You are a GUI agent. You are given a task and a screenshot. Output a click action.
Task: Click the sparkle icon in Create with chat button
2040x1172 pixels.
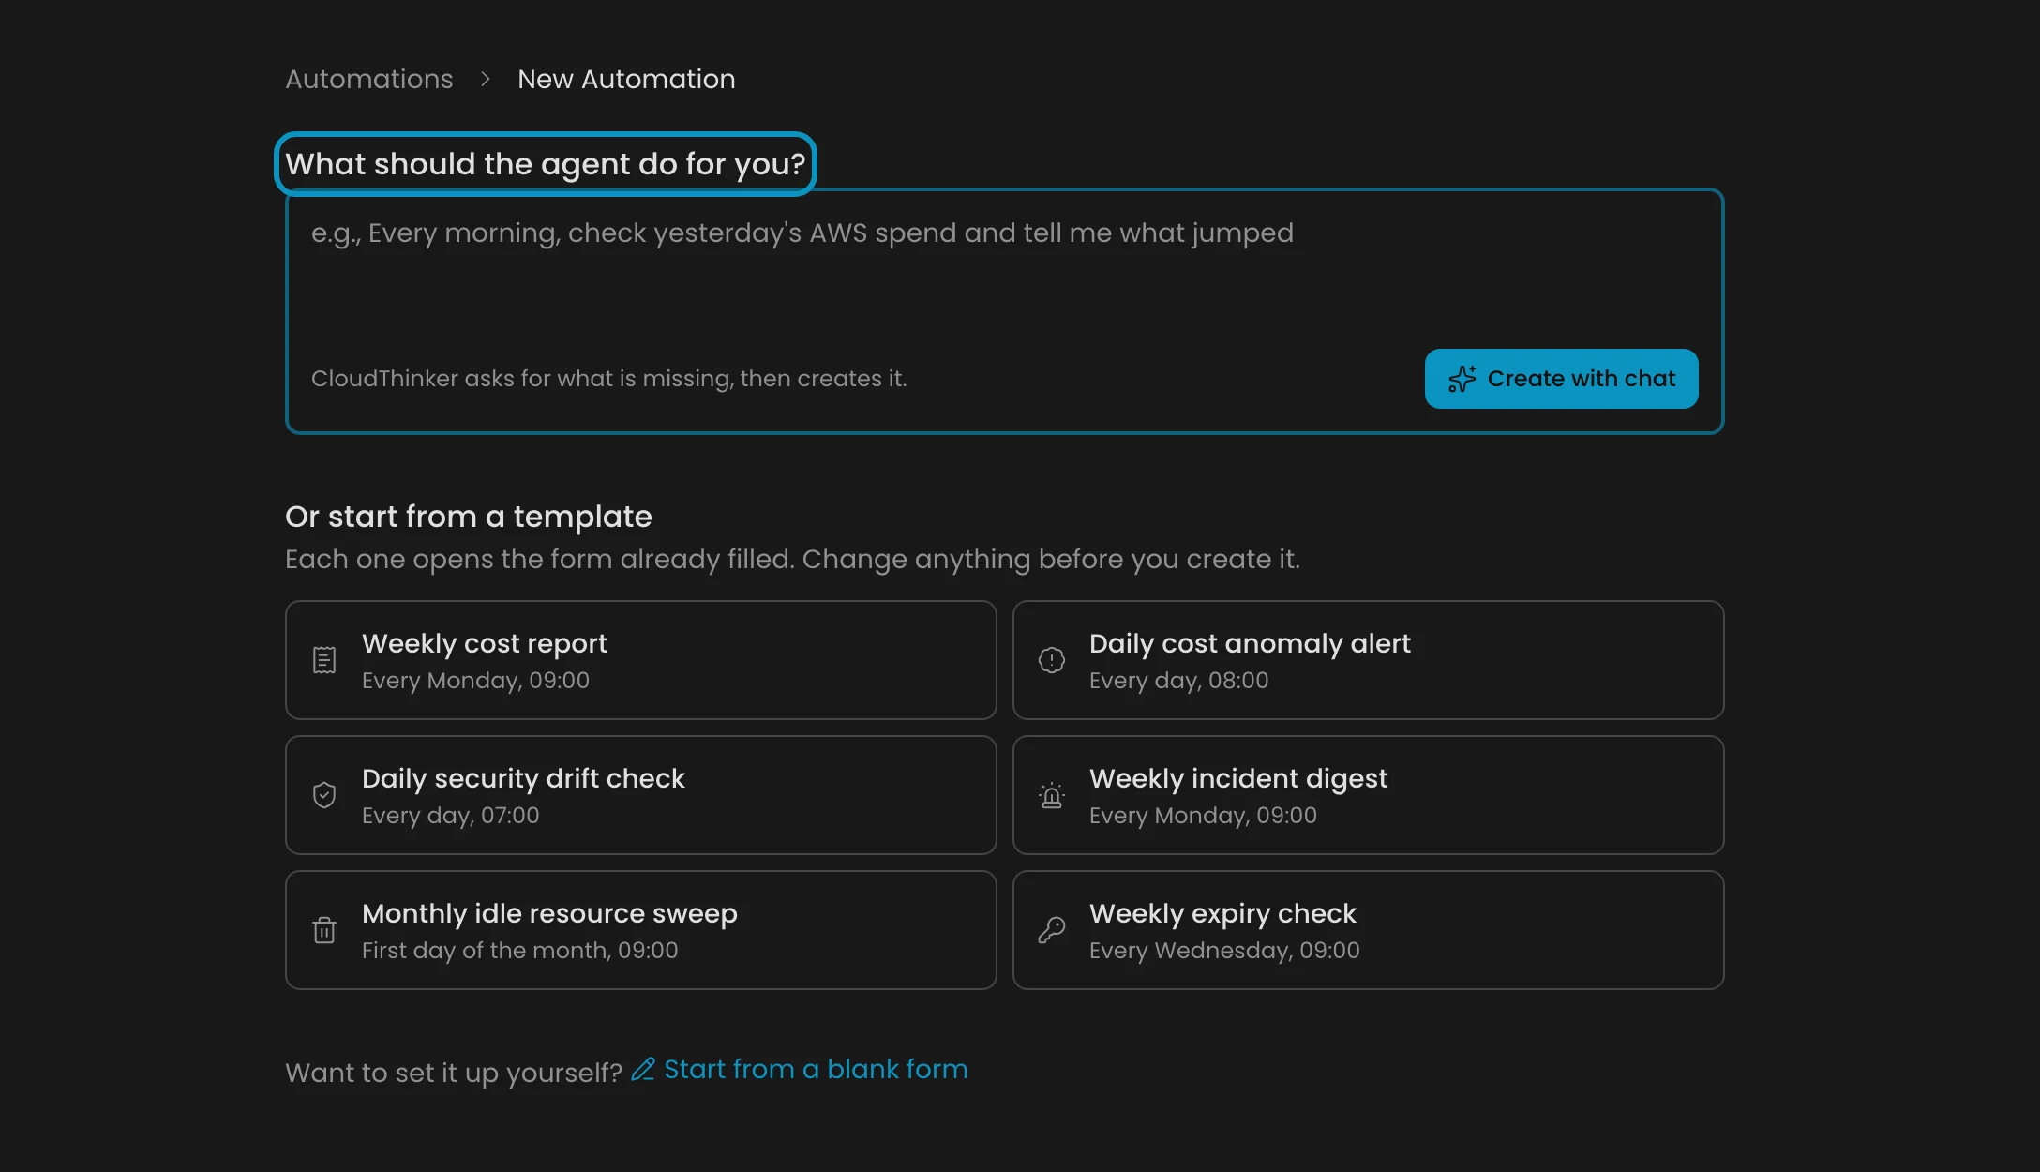[x=1462, y=379]
